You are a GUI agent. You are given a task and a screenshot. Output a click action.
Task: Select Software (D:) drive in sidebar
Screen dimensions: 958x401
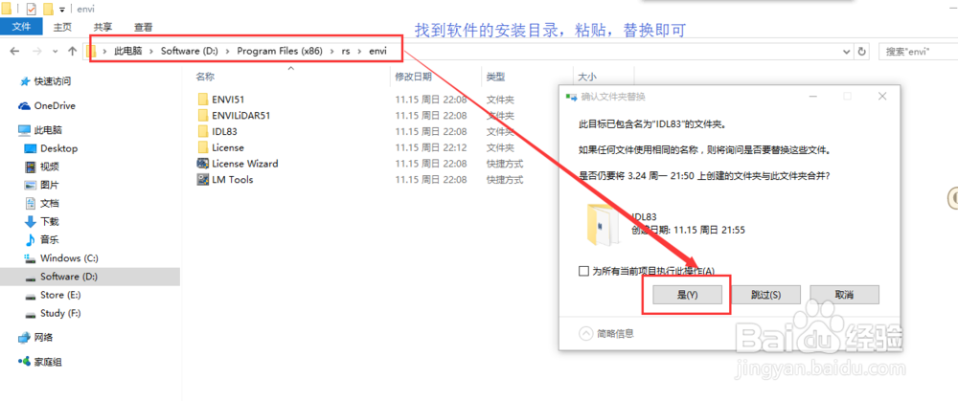point(90,277)
